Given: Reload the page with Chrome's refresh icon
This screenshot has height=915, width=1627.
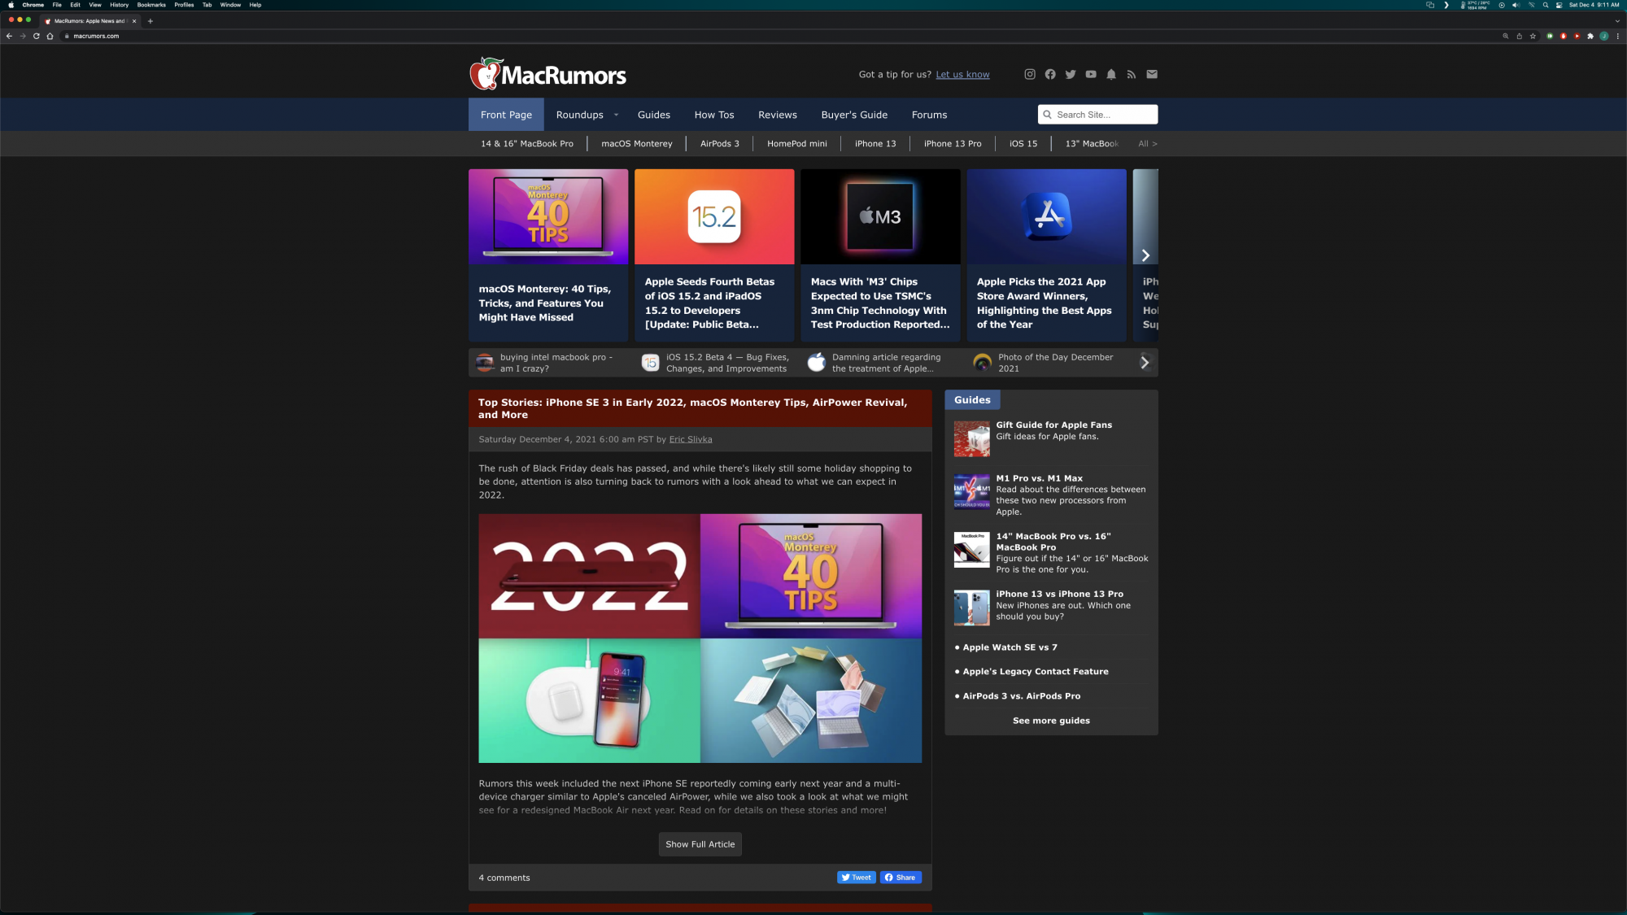Looking at the screenshot, I should 37,36.
